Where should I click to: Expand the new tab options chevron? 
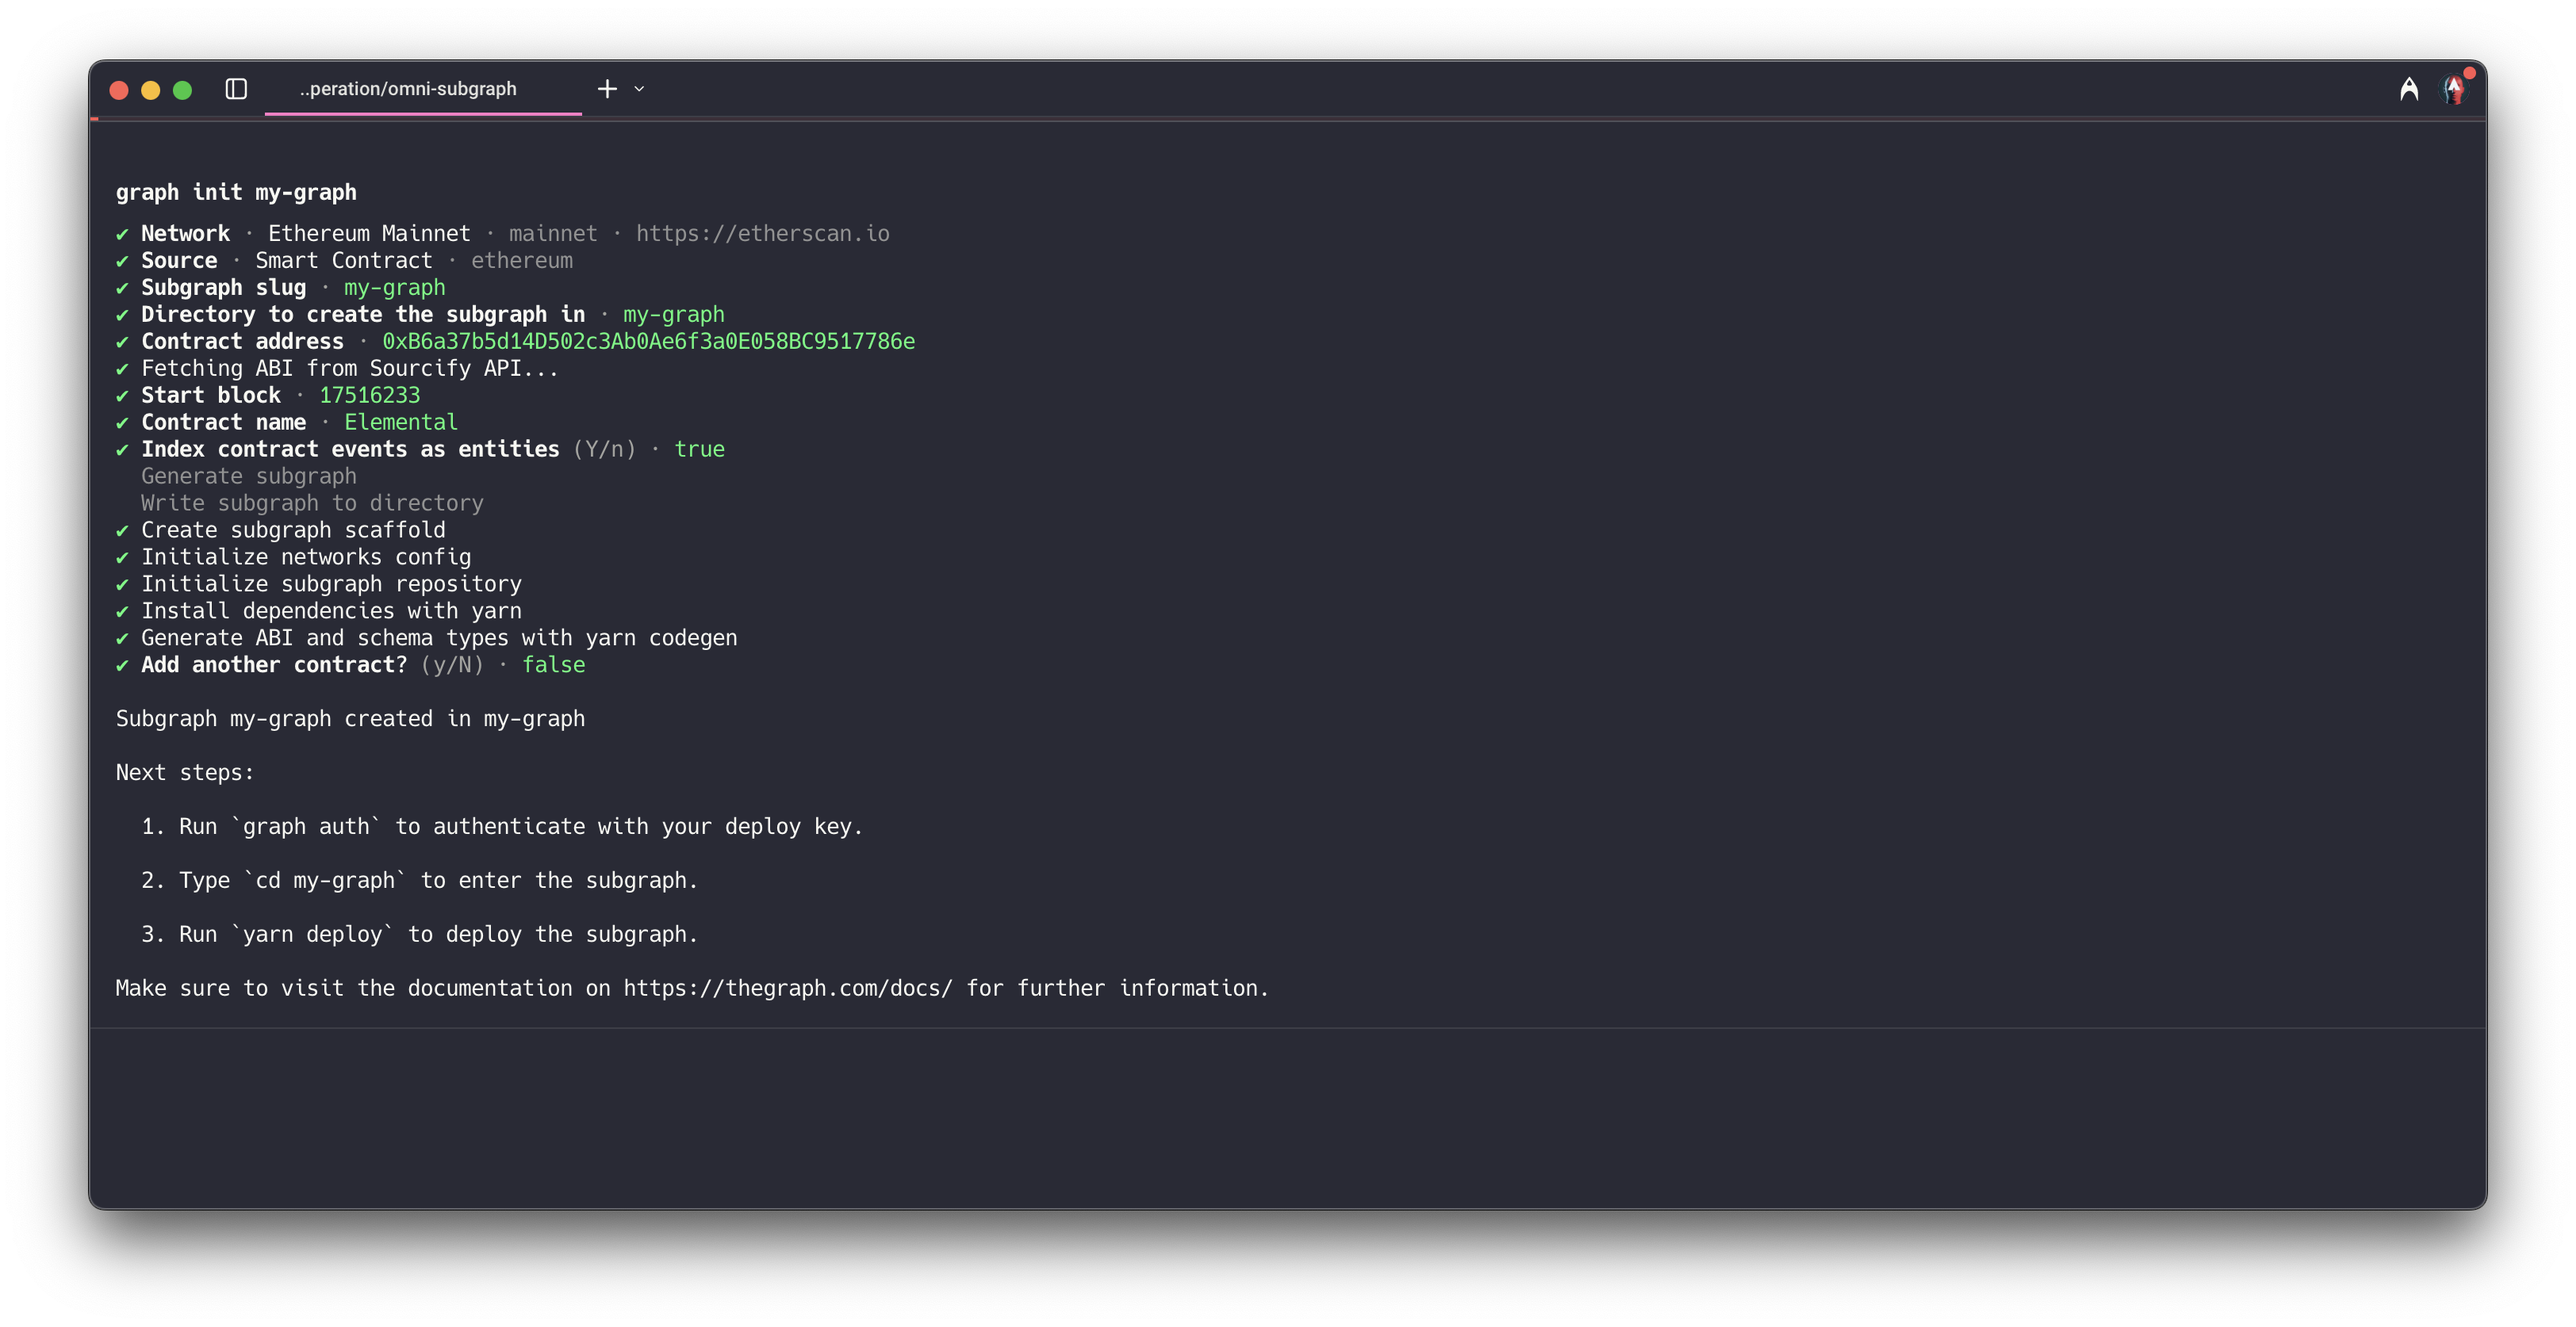point(640,89)
